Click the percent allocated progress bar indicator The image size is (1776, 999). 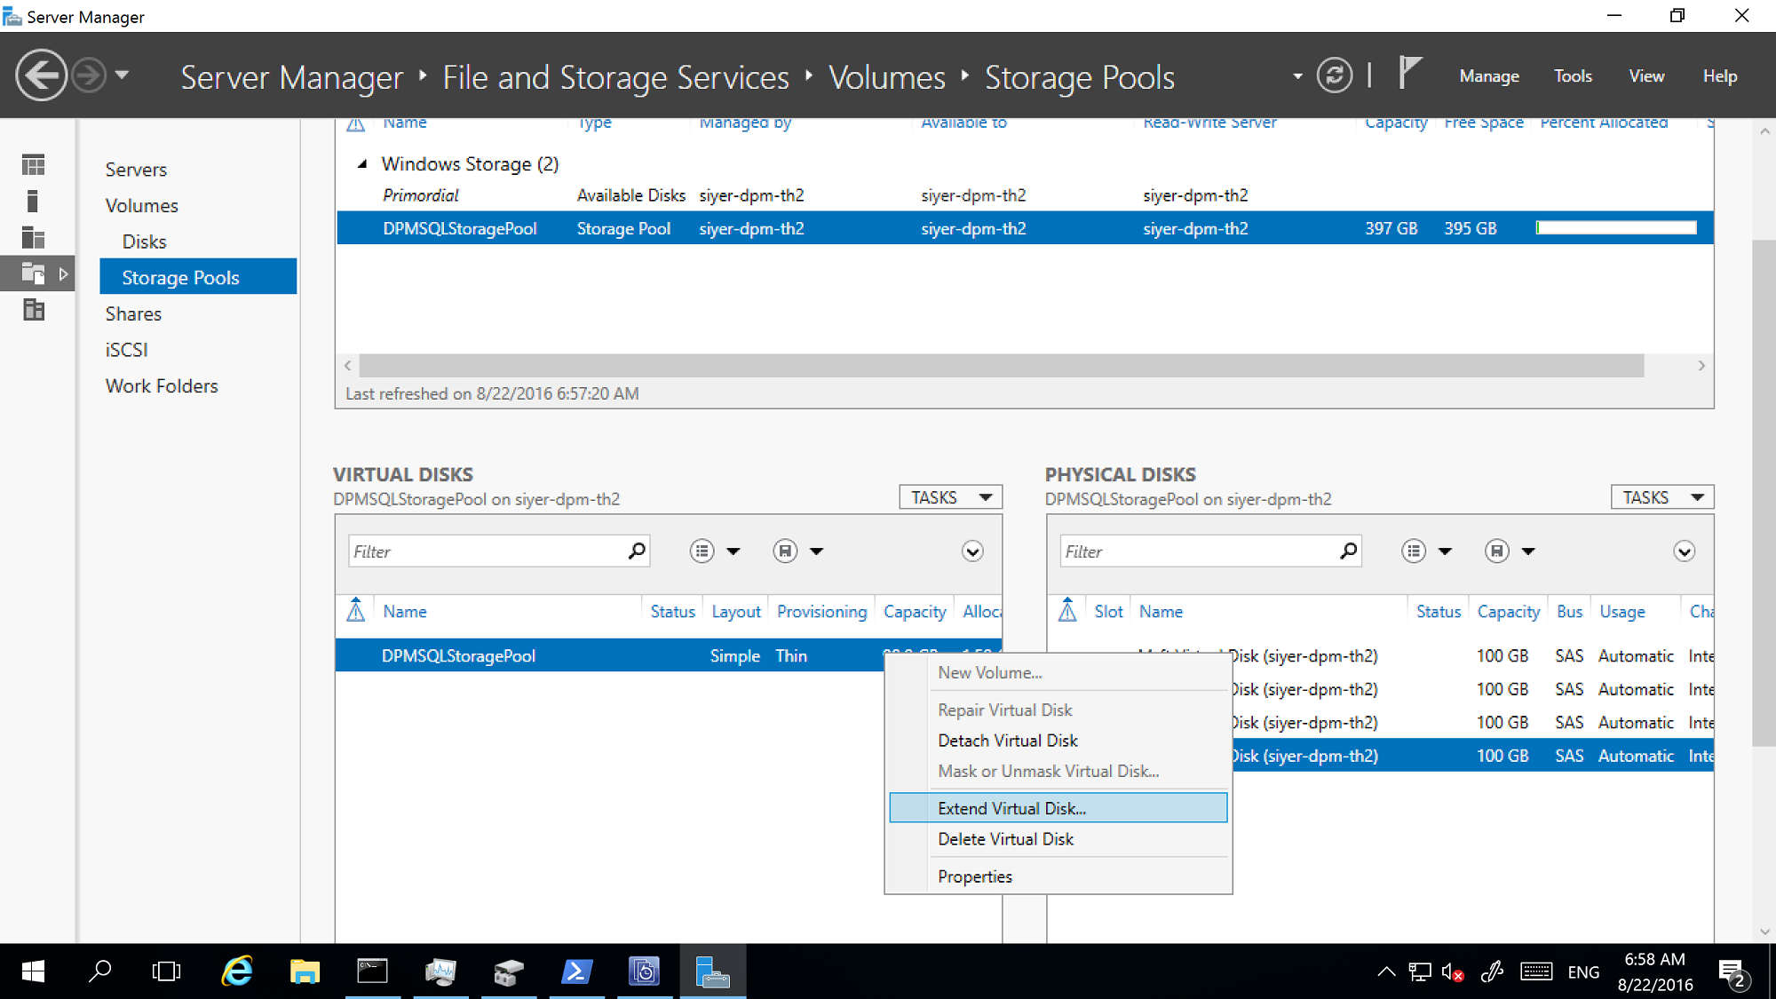coord(1615,228)
